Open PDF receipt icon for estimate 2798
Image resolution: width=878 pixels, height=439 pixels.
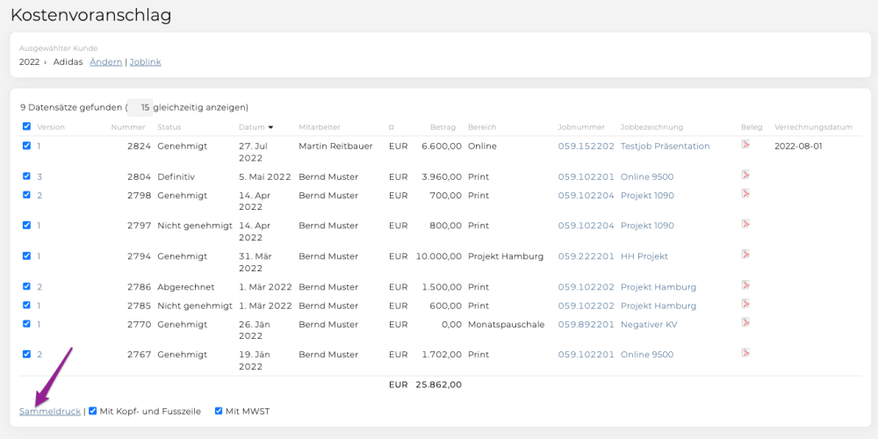coord(745,194)
